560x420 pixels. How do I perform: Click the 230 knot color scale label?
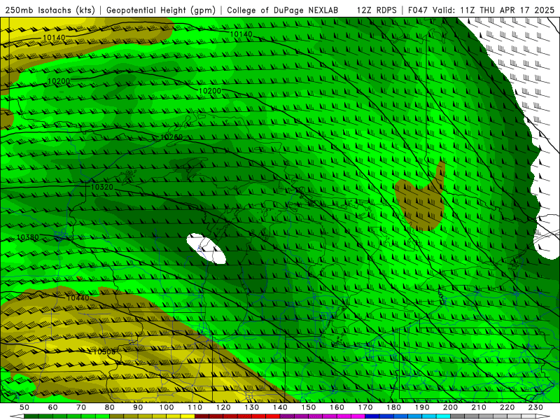pos(536,407)
